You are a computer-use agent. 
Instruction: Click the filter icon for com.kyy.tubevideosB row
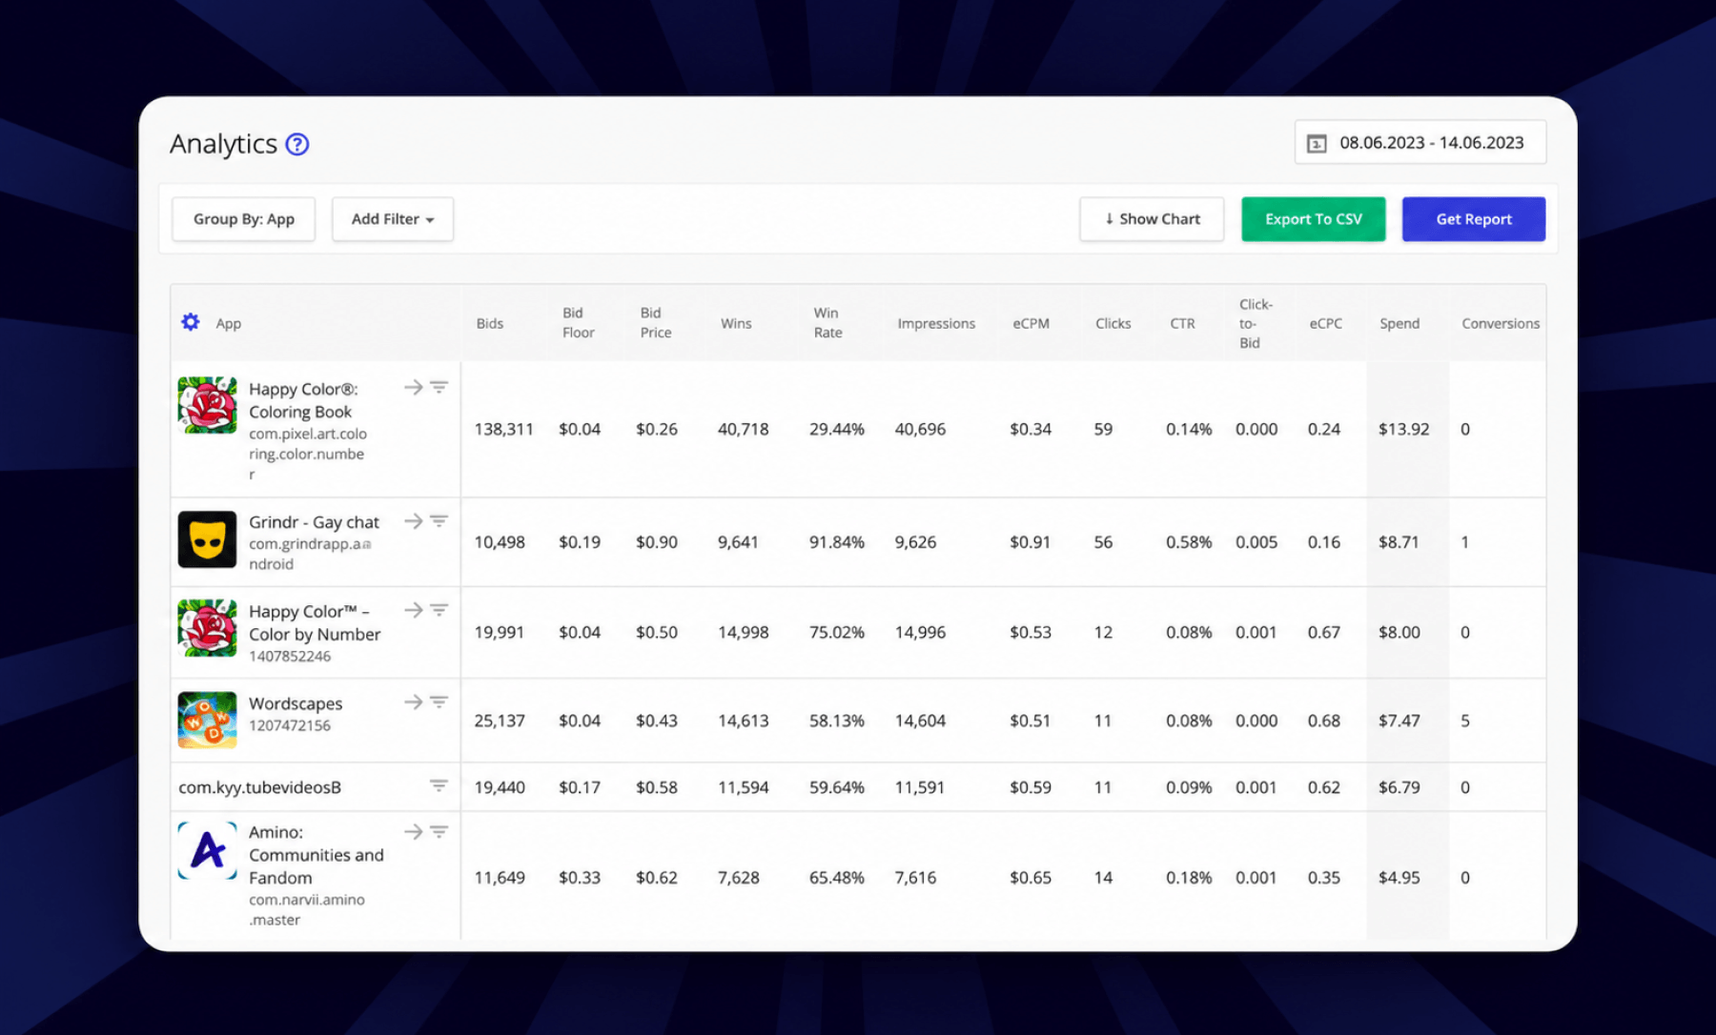(439, 786)
